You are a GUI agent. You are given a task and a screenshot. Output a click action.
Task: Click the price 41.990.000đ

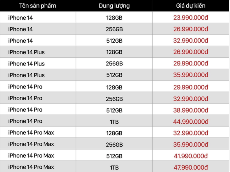pos(191,156)
